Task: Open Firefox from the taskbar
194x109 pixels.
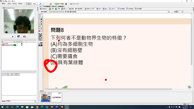Action: [62, 107]
